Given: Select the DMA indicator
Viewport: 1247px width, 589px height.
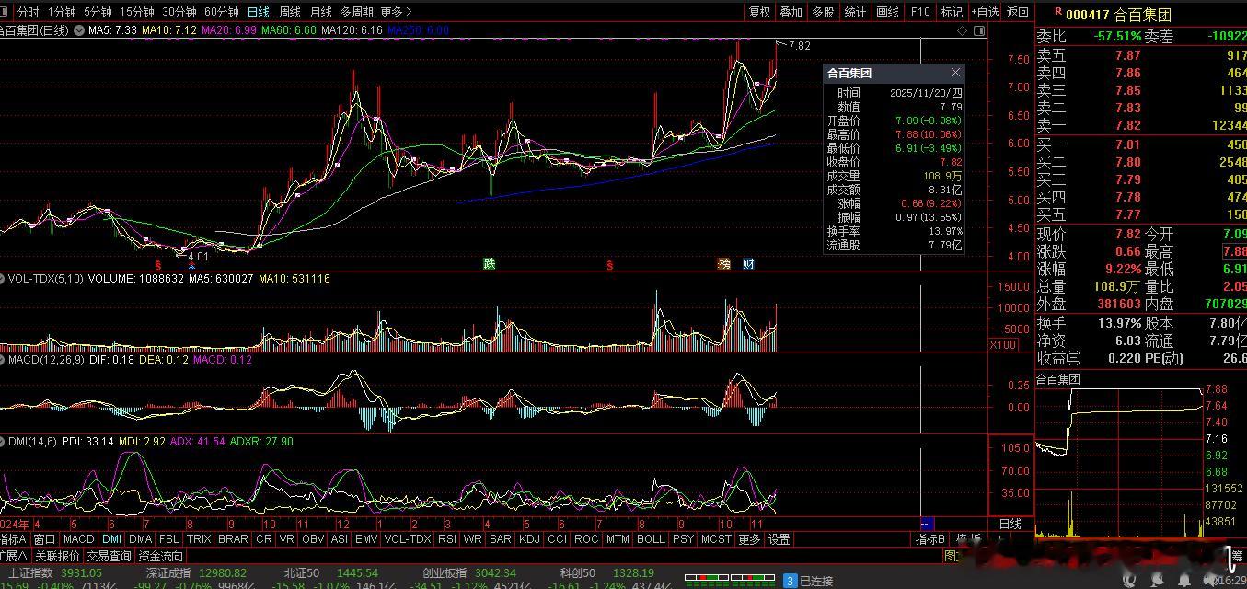Looking at the screenshot, I should (141, 539).
